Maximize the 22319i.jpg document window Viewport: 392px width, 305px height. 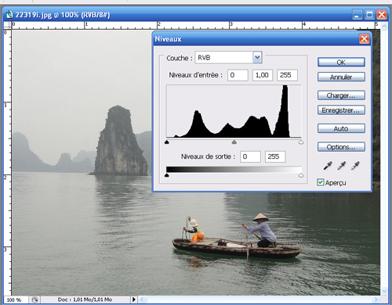[x=369, y=14]
